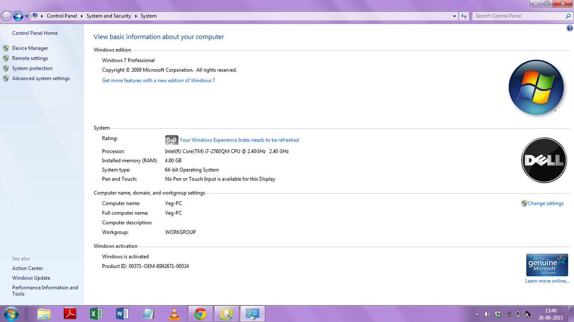Show hidden tray icons arrow
This screenshot has width=574, height=322.
point(477,314)
